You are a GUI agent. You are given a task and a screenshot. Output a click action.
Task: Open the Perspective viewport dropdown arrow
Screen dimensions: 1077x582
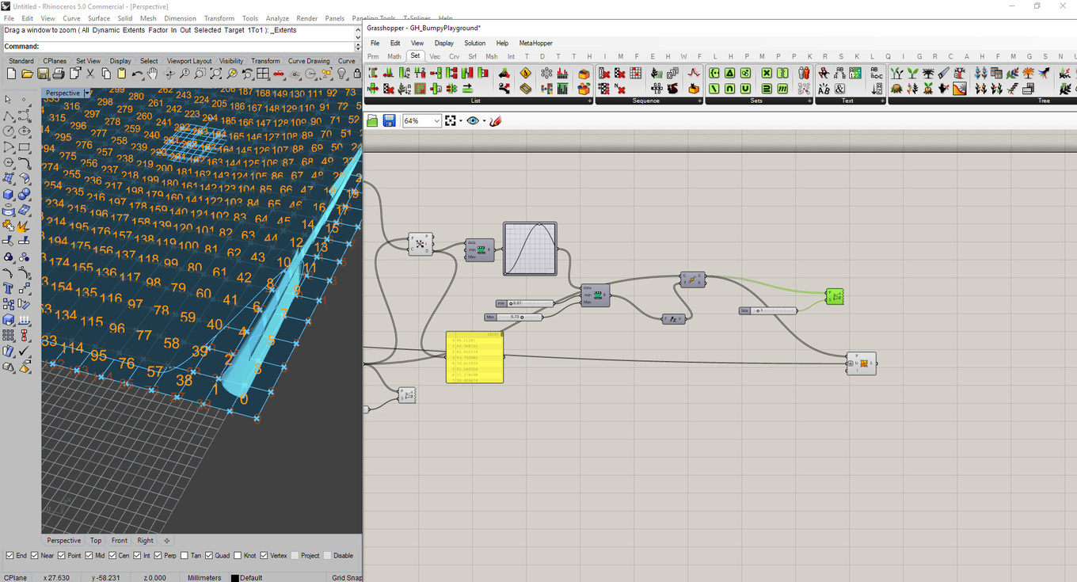coord(87,93)
